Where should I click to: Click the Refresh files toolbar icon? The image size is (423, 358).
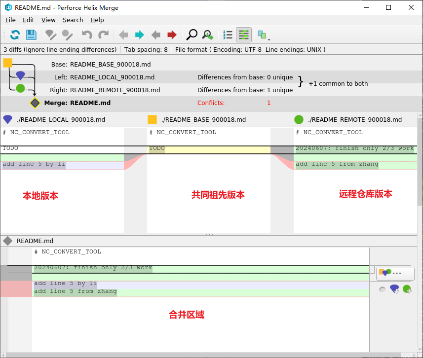tap(15, 35)
